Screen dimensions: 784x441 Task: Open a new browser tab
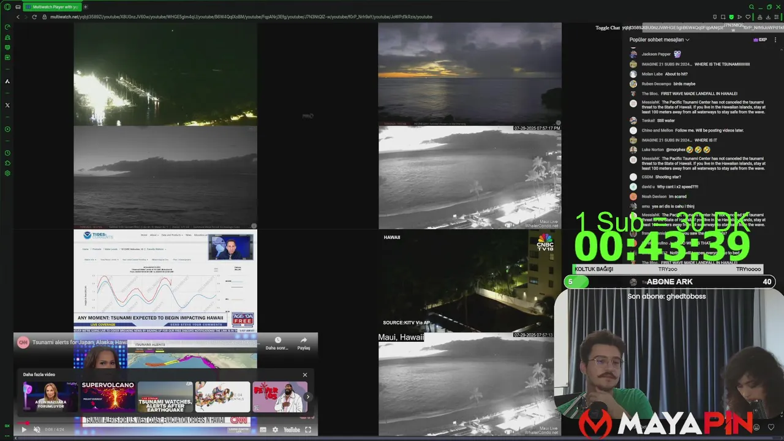[85, 7]
